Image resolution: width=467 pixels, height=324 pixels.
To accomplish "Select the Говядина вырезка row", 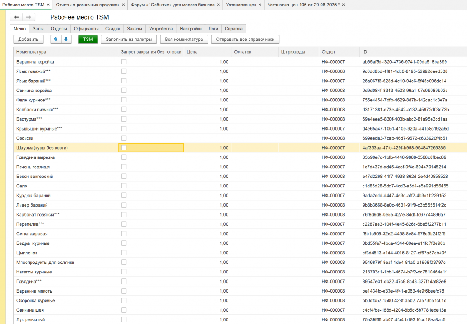I will [240, 157].
